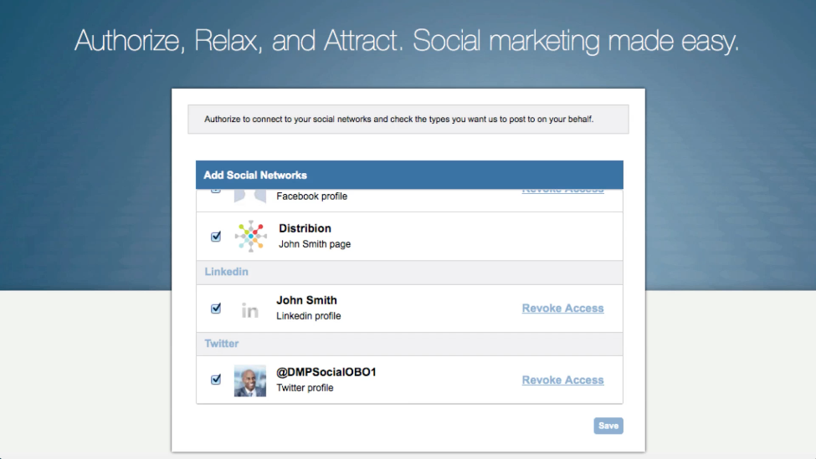816x459 pixels.
Task: Toggle the @DMPSocialOBO1 Twitter profile checkbox
Action: (216, 380)
